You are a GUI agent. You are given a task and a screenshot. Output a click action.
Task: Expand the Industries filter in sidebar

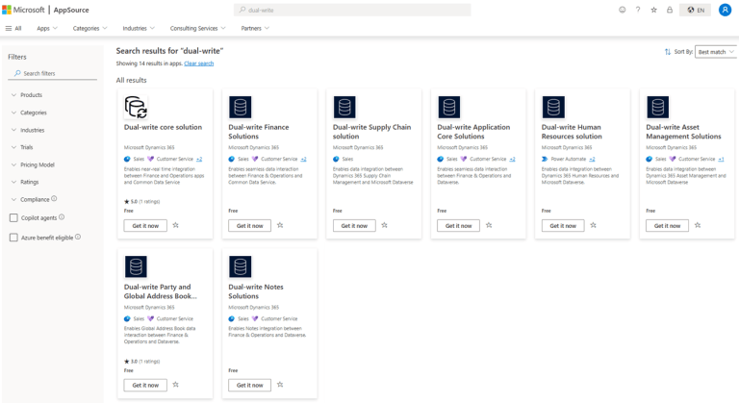(x=27, y=130)
